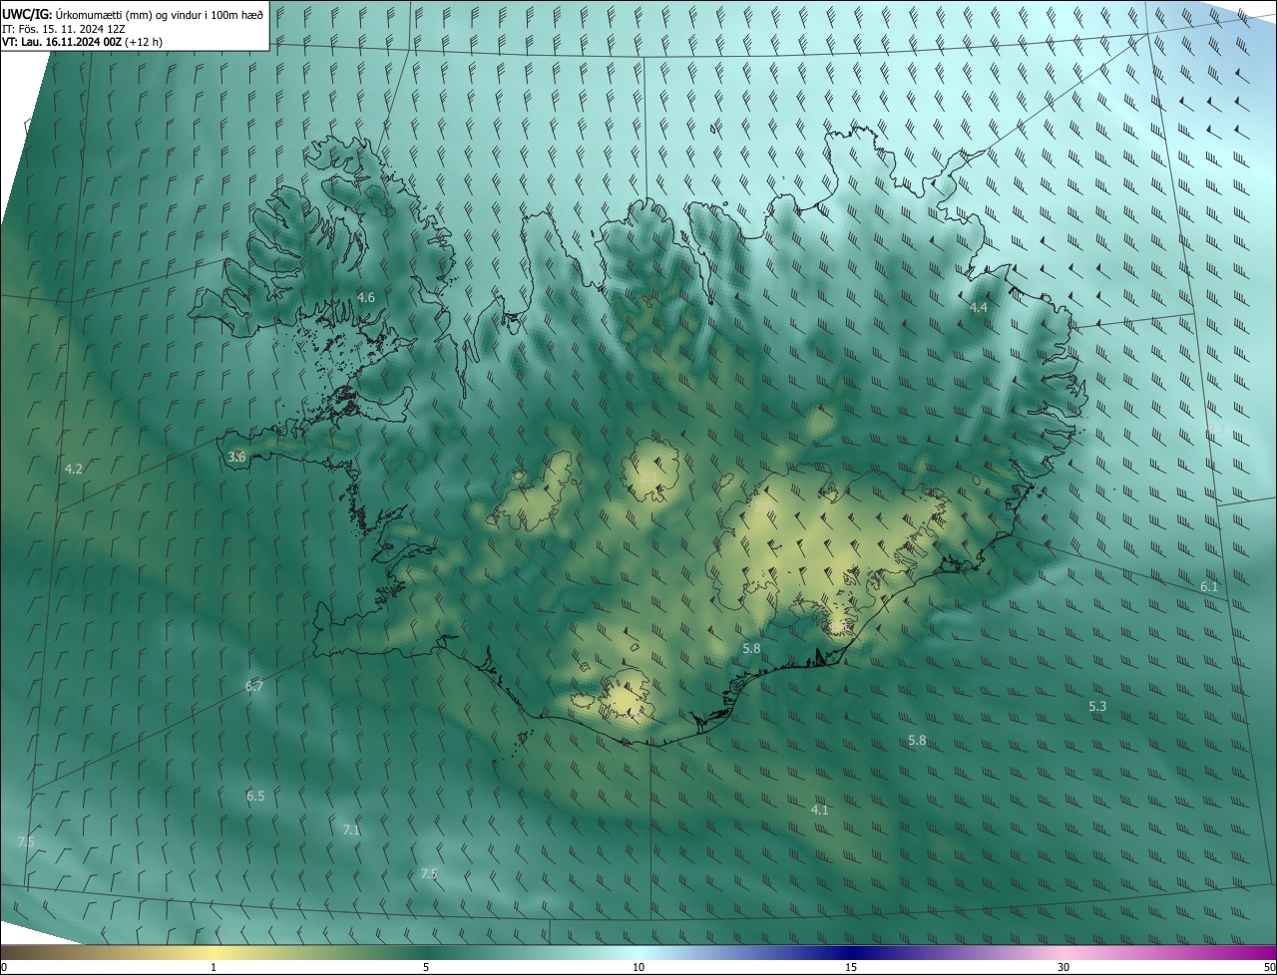
Task: Click the 'VT: Lau. 16.11.2024 00Z (+12 h)' line
Action: tap(82, 42)
